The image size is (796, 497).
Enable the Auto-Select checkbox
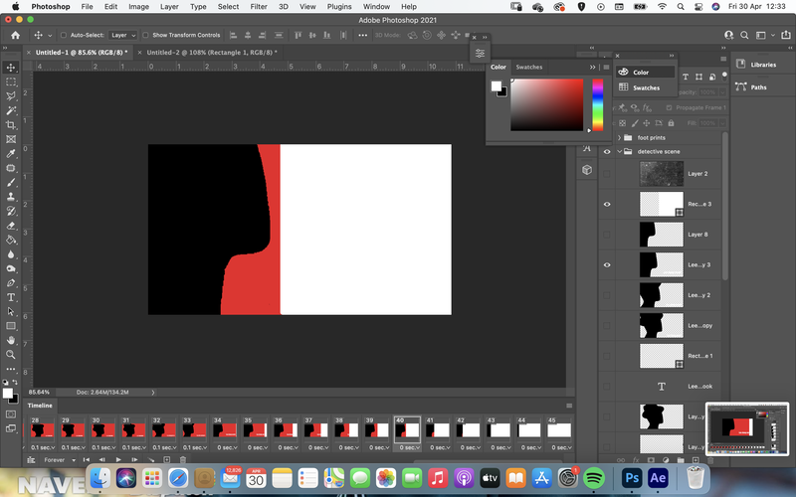point(64,35)
